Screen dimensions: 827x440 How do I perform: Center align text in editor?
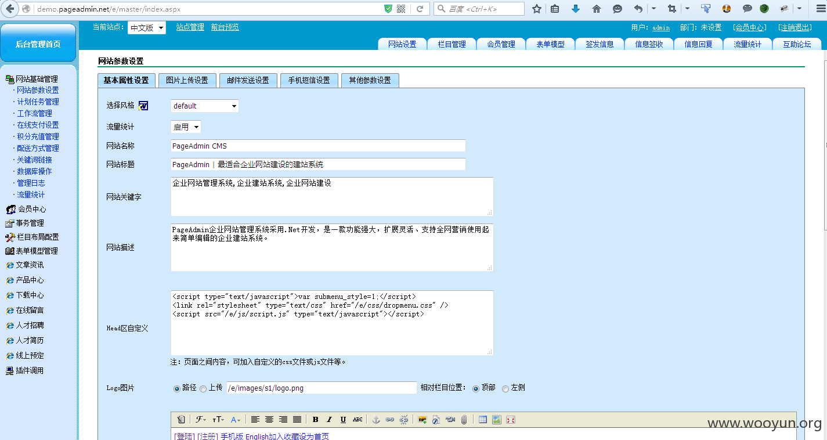click(x=269, y=420)
